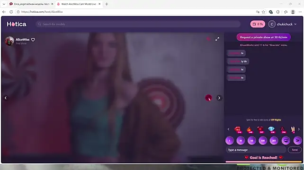Go to the next model

point(219,98)
